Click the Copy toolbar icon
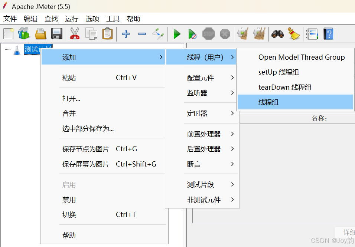The image size is (355, 247). (x=91, y=34)
